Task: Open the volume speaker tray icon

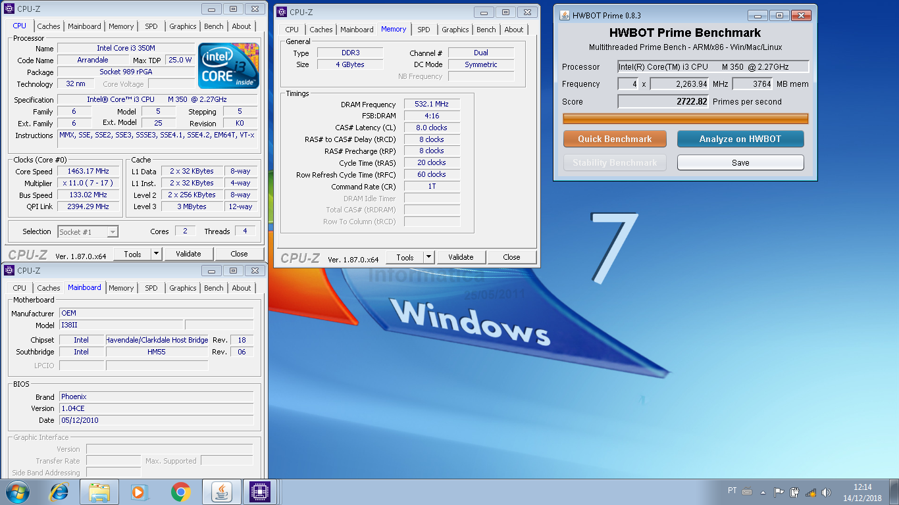Action: pyautogui.click(x=827, y=492)
